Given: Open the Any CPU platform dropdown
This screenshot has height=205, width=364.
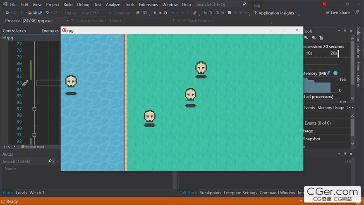Looking at the screenshot, I should pyautogui.click(x=93, y=13).
